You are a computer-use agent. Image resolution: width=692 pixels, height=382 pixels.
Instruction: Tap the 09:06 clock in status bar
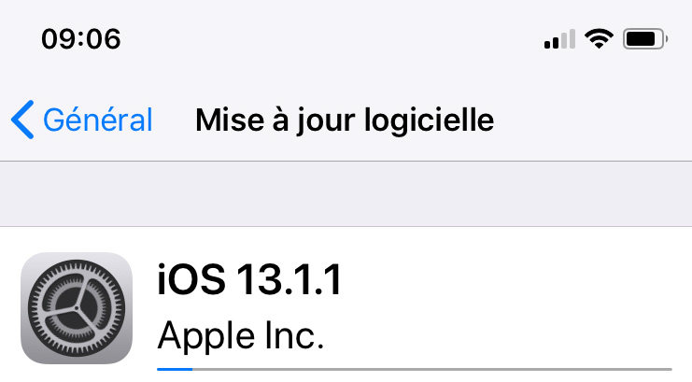coord(81,39)
